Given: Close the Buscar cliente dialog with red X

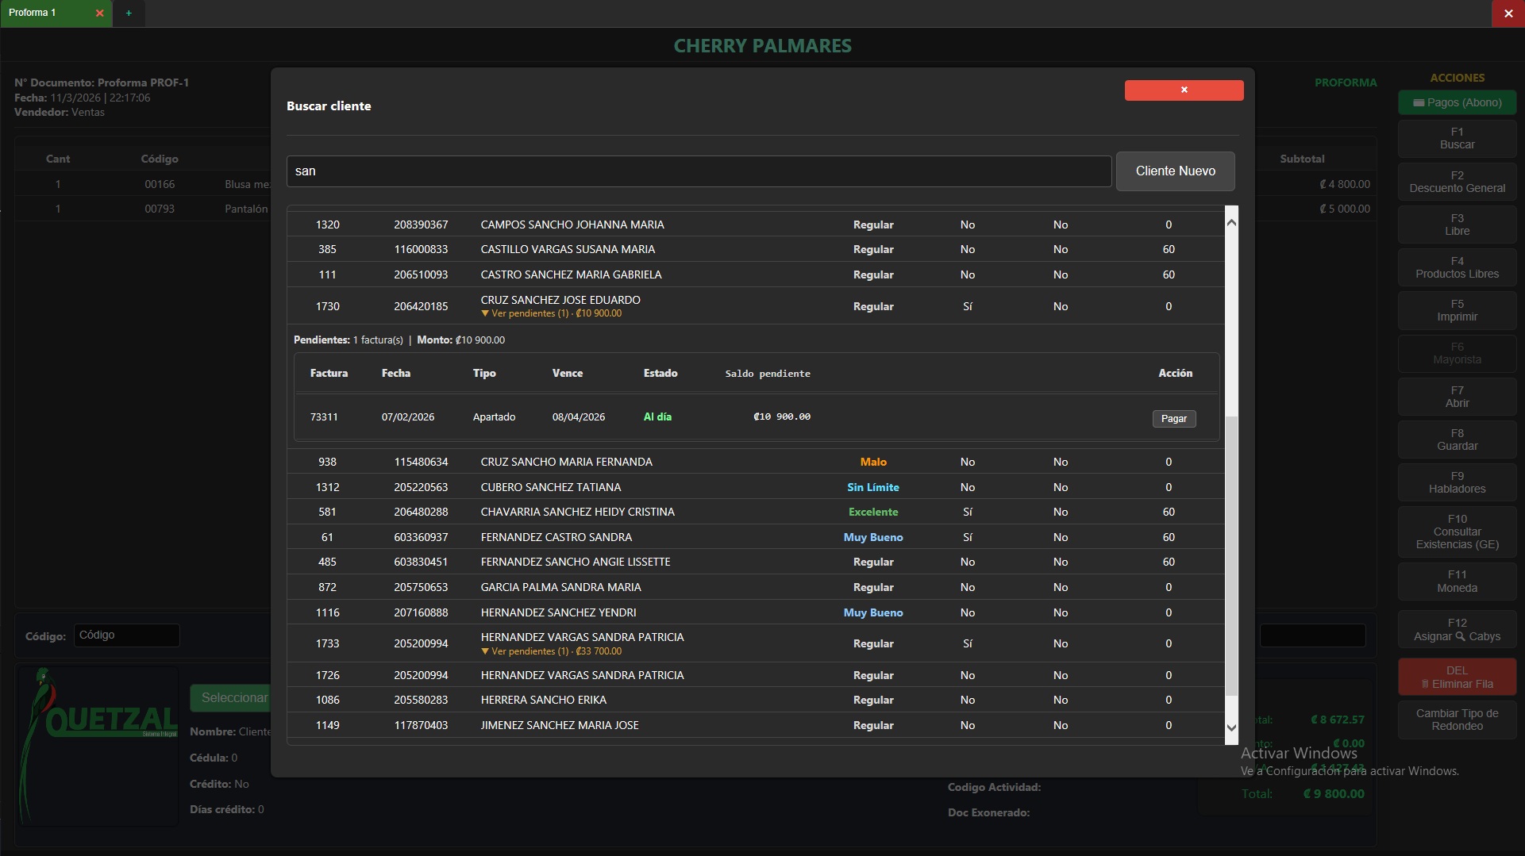Looking at the screenshot, I should [1184, 90].
